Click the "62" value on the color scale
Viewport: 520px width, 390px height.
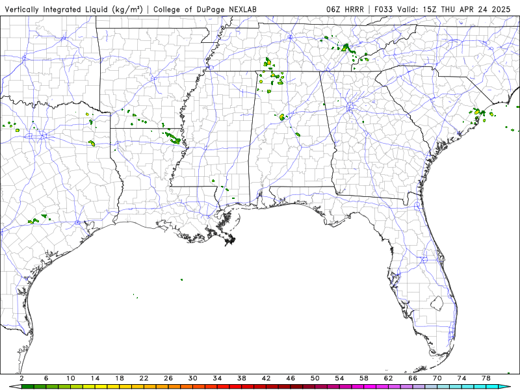tap(388, 378)
